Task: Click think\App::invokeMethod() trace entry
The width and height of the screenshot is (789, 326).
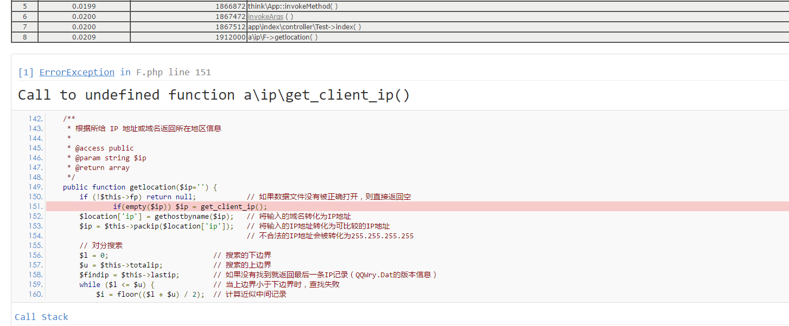Action: click(292, 6)
